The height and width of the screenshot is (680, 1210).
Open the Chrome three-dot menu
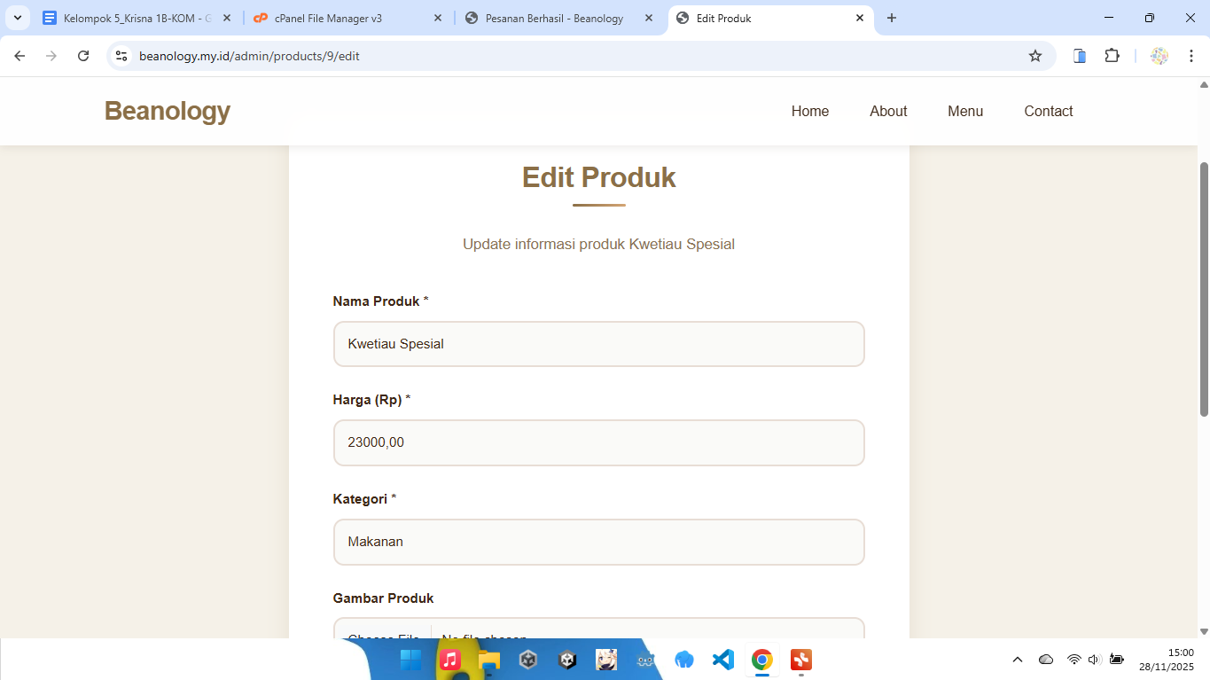1191,55
